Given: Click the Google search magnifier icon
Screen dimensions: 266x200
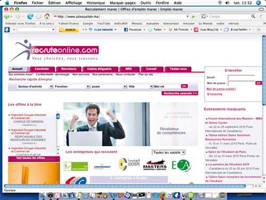Looking at the screenshot, I should click(x=253, y=17).
